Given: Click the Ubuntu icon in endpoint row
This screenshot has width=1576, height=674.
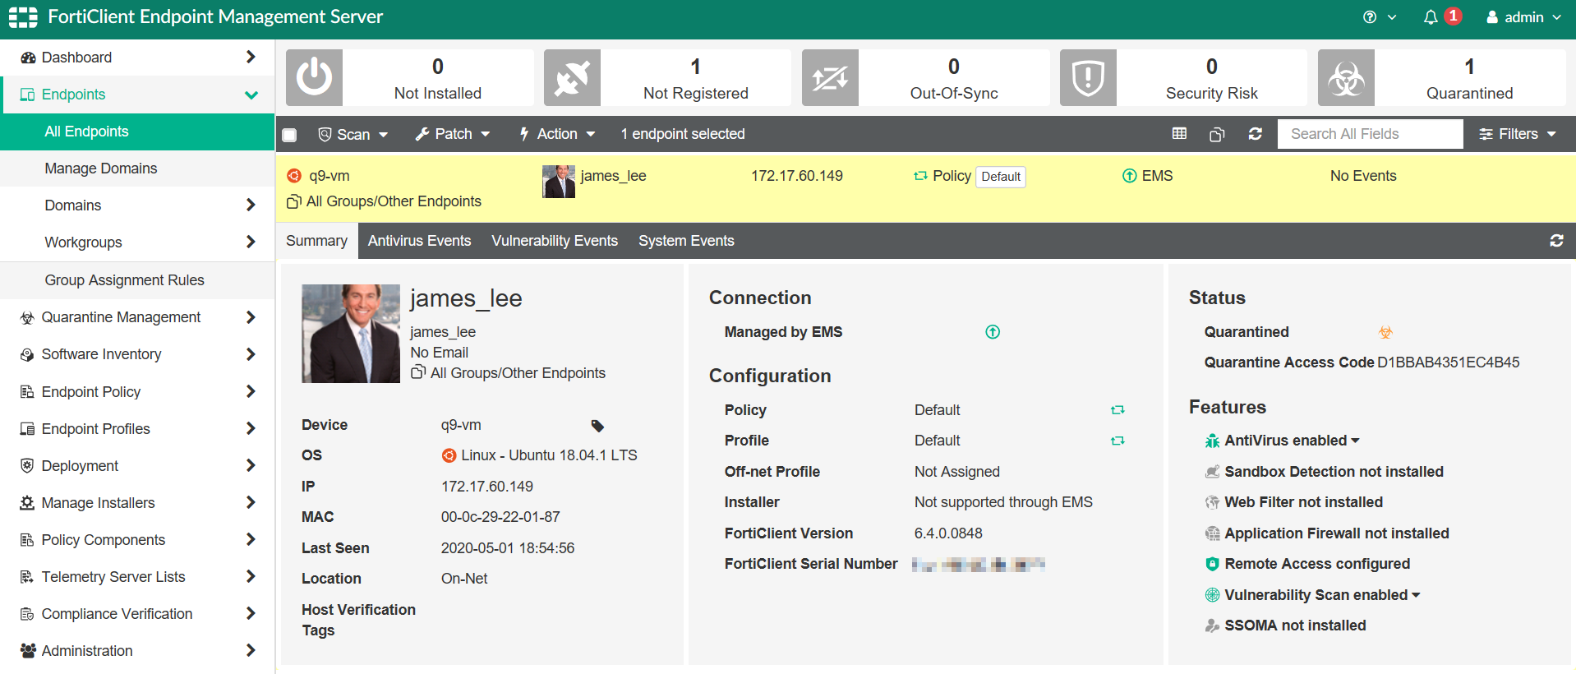Looking at the screenshot, I should coord(294,176).
